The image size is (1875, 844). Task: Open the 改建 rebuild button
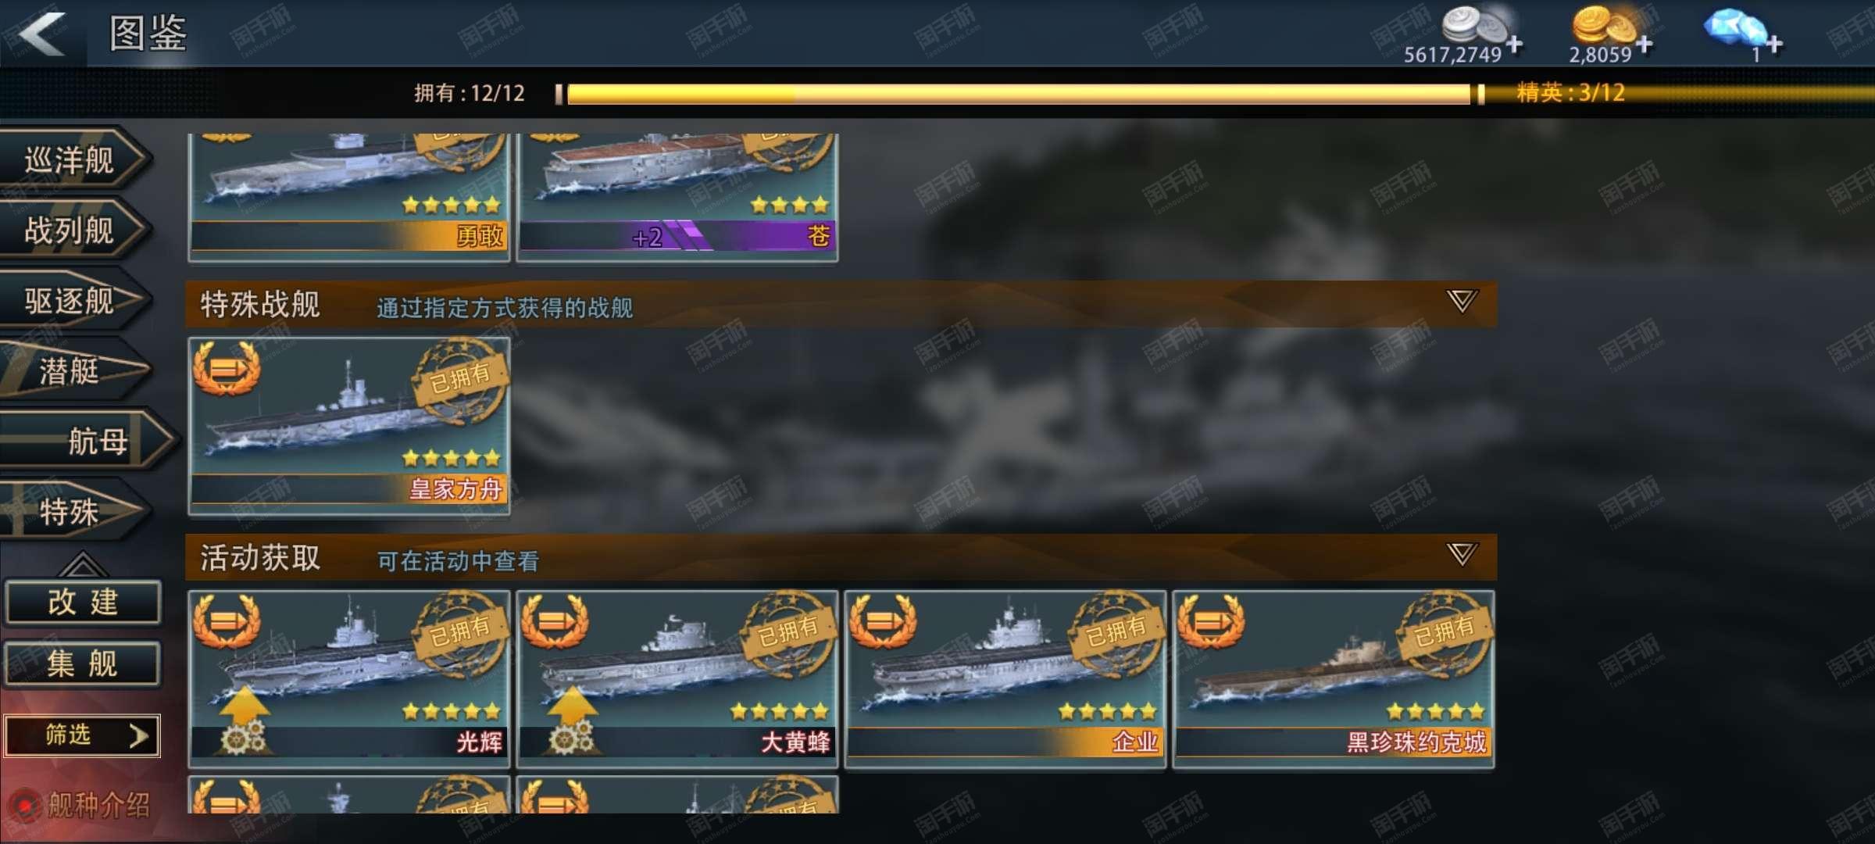(x=83, y=602)
